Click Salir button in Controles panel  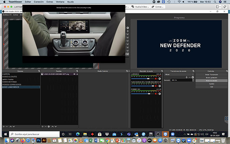(x=212, y=87)
